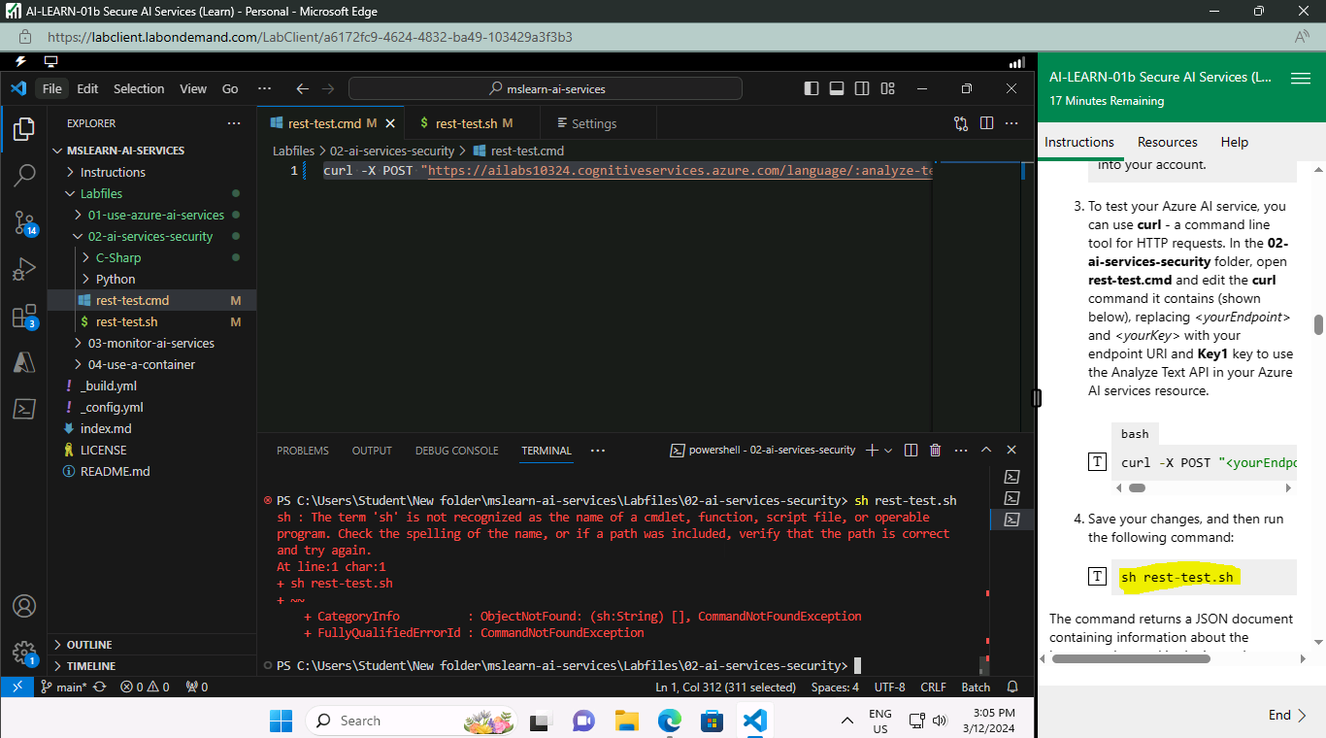Expand the Instructions folder in Explorer

click(x=152, y=172)
